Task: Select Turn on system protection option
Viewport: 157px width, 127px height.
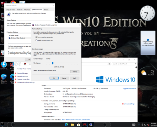Action: pyautogui.click(x=44, y=37)
